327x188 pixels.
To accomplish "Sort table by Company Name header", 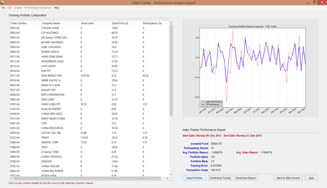I will pos(60,23).
